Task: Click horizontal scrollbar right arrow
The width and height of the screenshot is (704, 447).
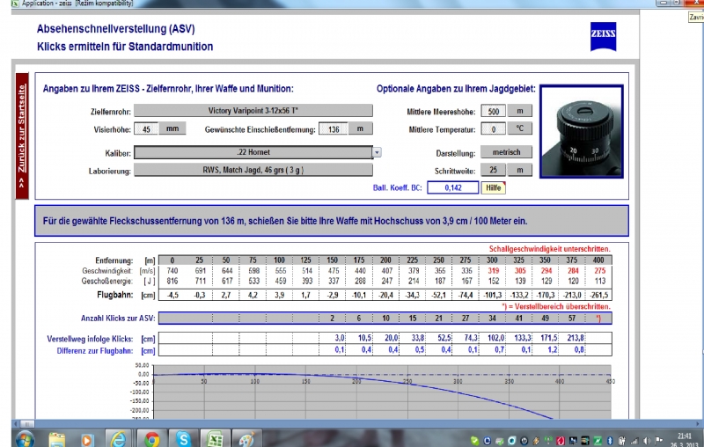Action: click(698, 423)
